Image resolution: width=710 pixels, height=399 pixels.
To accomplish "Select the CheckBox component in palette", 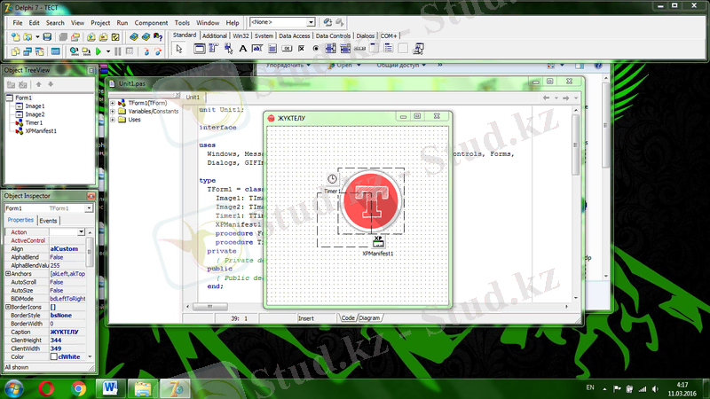I will coord(300,49).
